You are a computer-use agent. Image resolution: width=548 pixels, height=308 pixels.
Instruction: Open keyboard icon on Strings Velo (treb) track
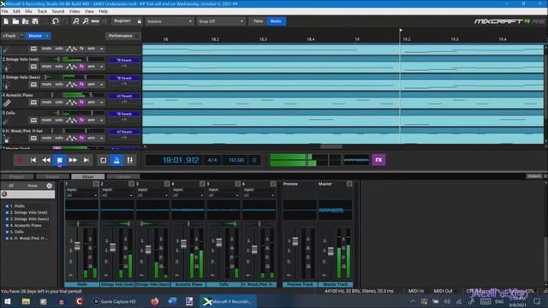(33, 67)
